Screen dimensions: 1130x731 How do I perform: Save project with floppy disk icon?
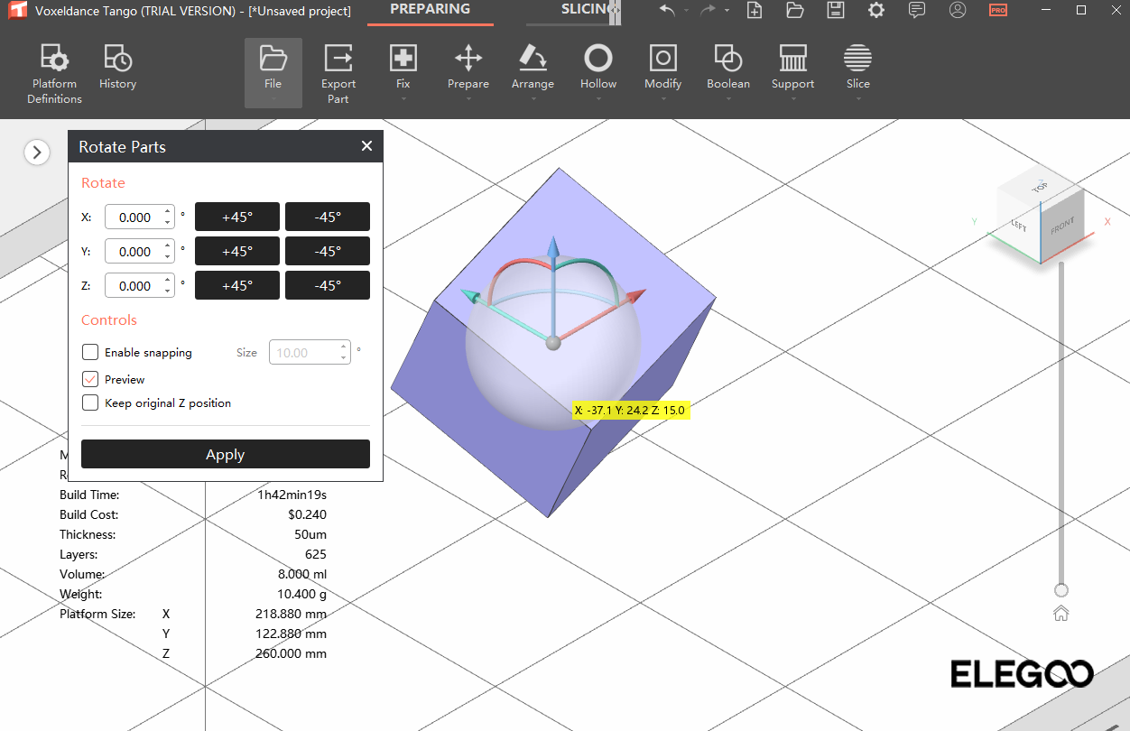[x=836, y=11]
